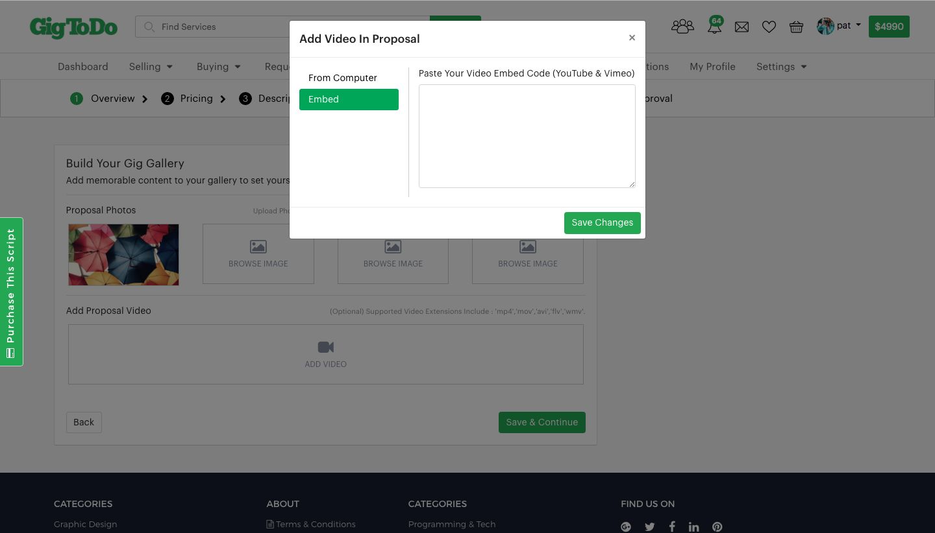Click the notifications bell icon
The height and width of the screenshot is (533, 935).
714,27
